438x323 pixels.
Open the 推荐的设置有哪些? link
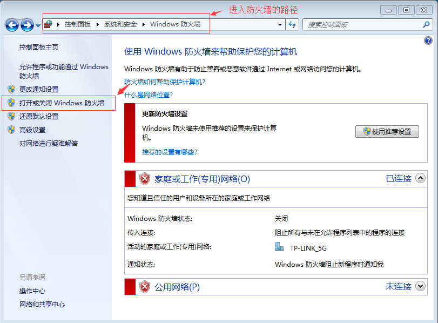click(170, 152)
